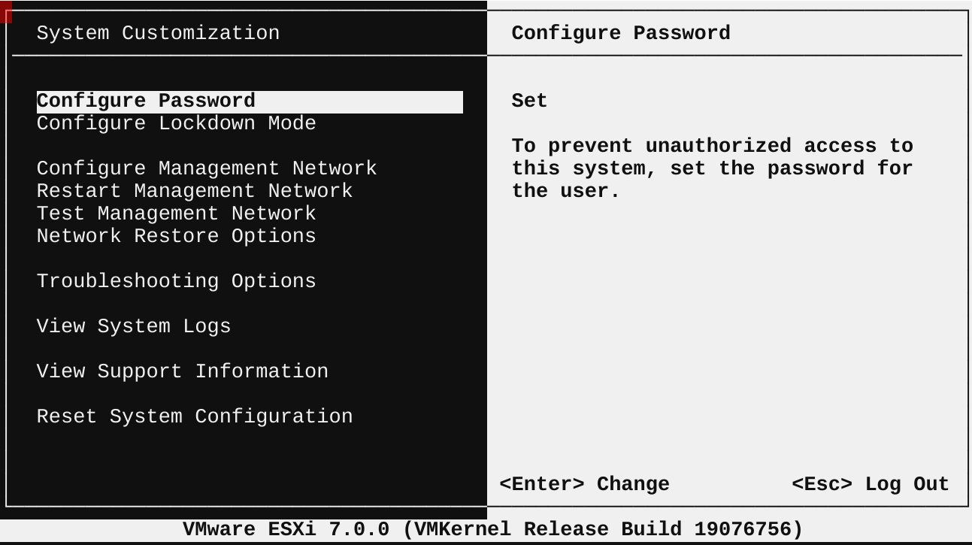Viewport: 972px width, 545px height.
Task: Open View Support Information
Action: 183,372
